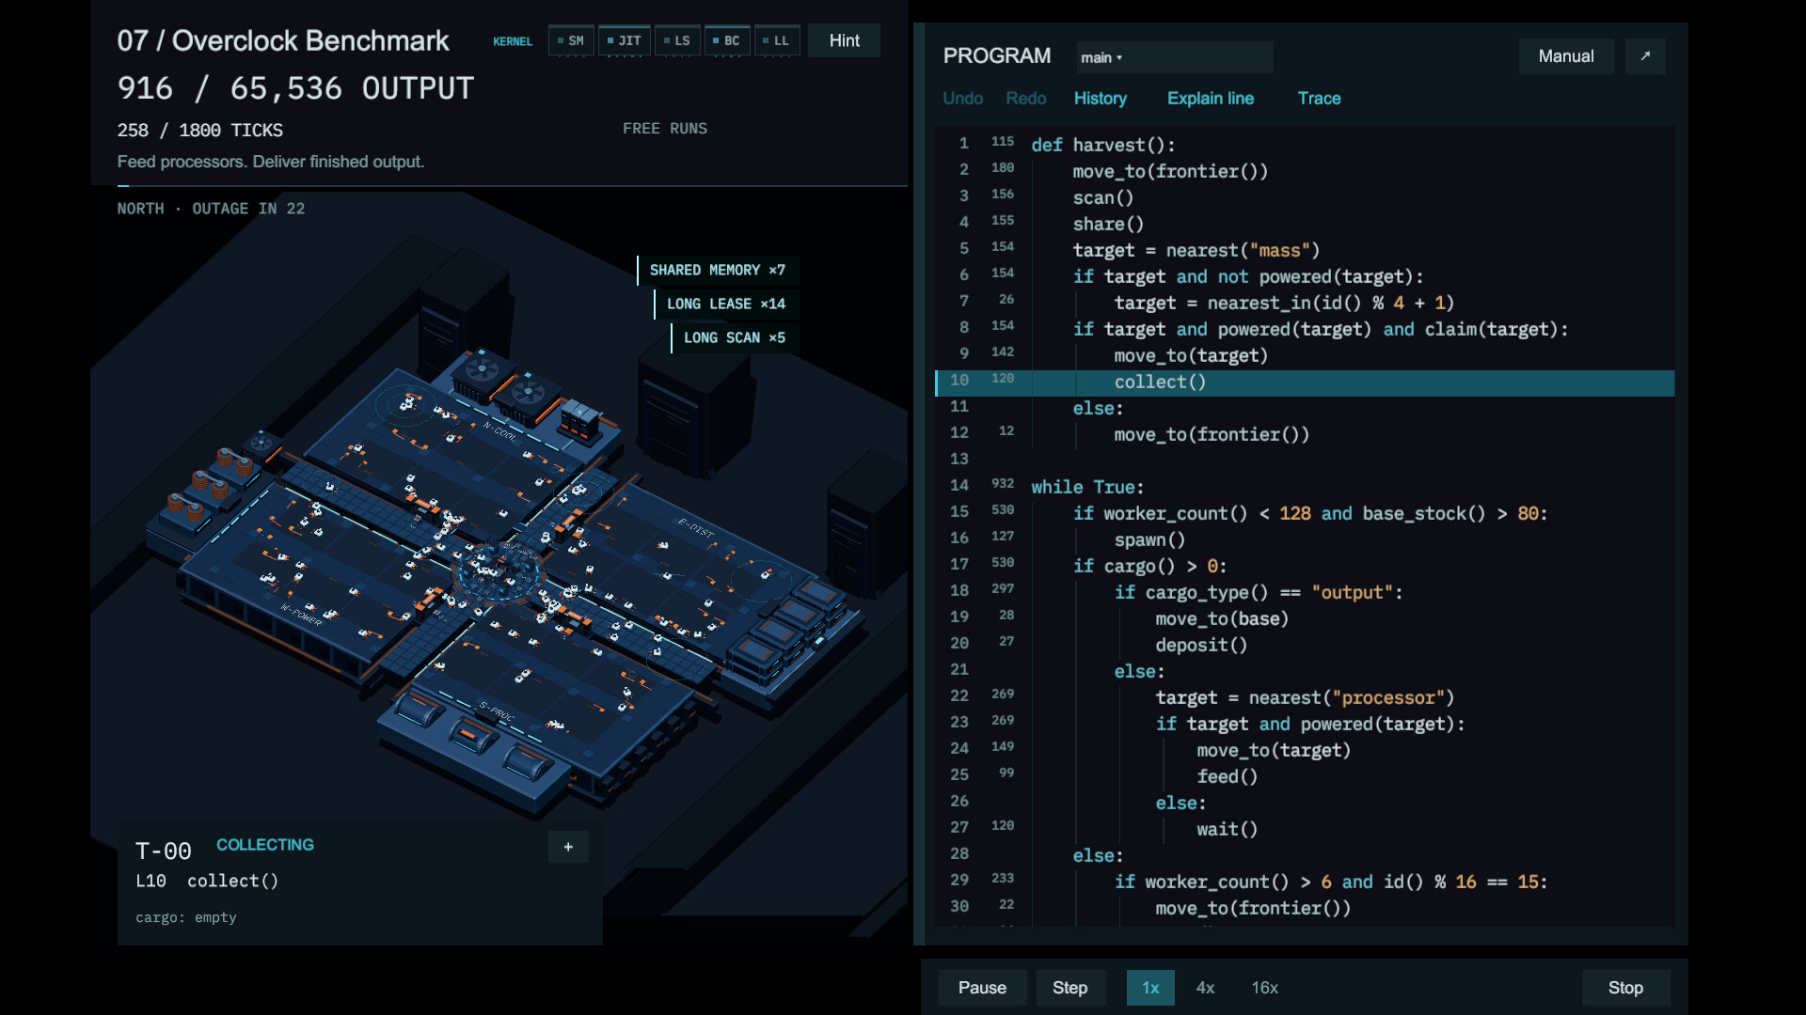
Task: Toggle the BC kernel module
Action: point(727,40)
